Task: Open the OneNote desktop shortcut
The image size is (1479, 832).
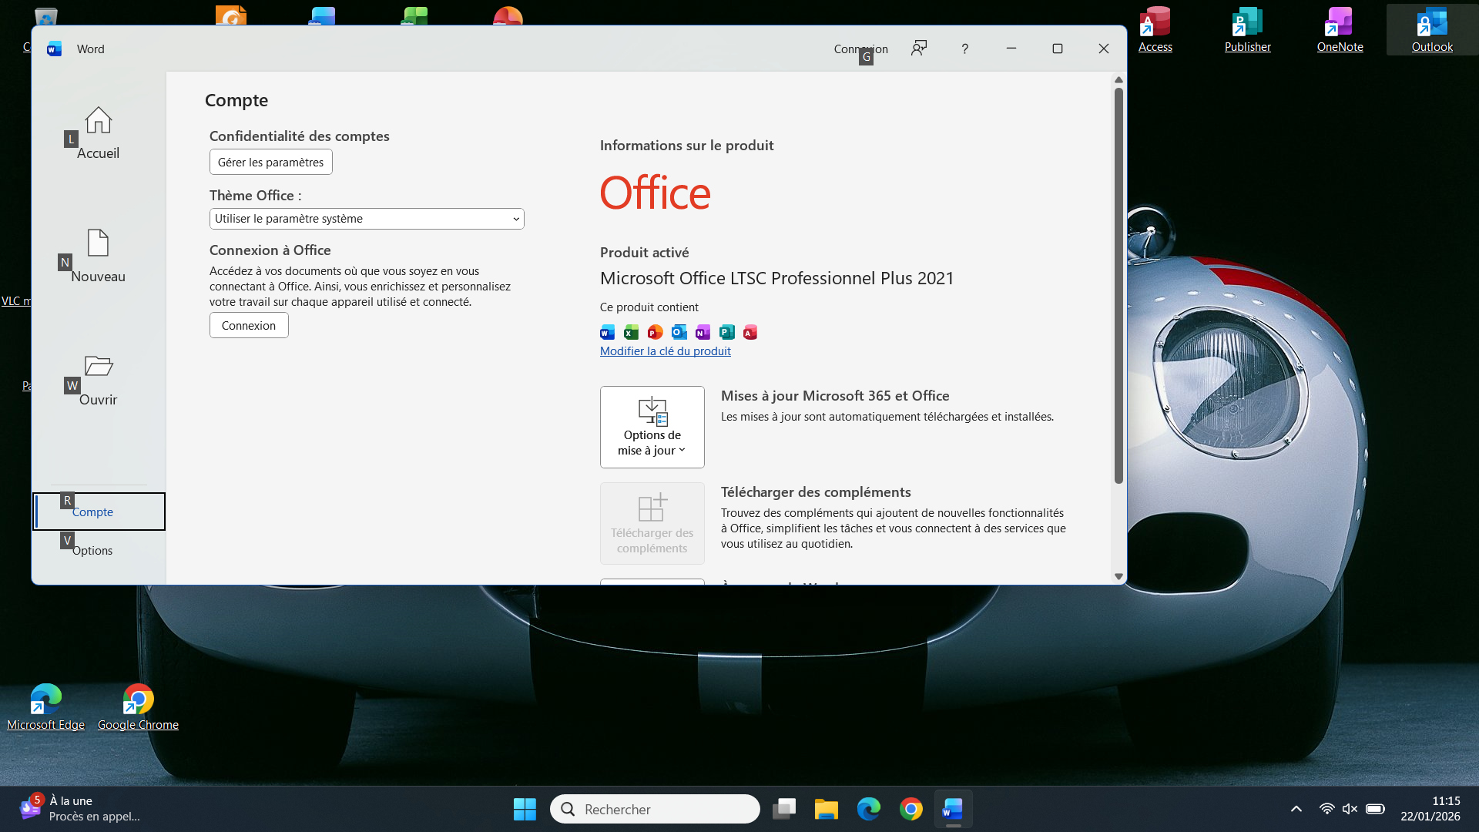Action: [x=1340, y=29]
